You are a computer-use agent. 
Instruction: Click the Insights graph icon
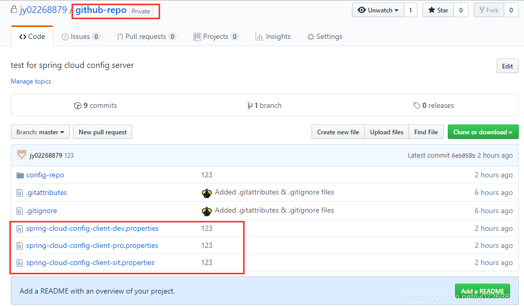click(259, 37)
